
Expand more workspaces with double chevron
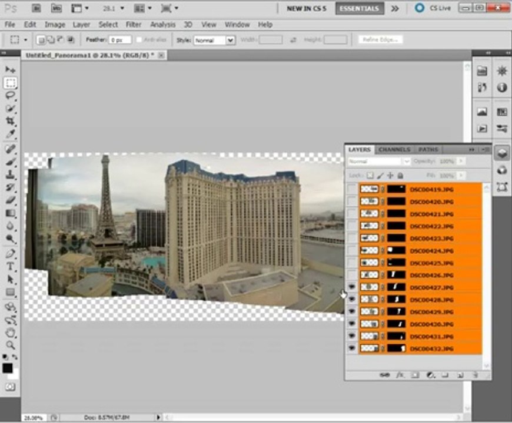(x=395, y=8)
